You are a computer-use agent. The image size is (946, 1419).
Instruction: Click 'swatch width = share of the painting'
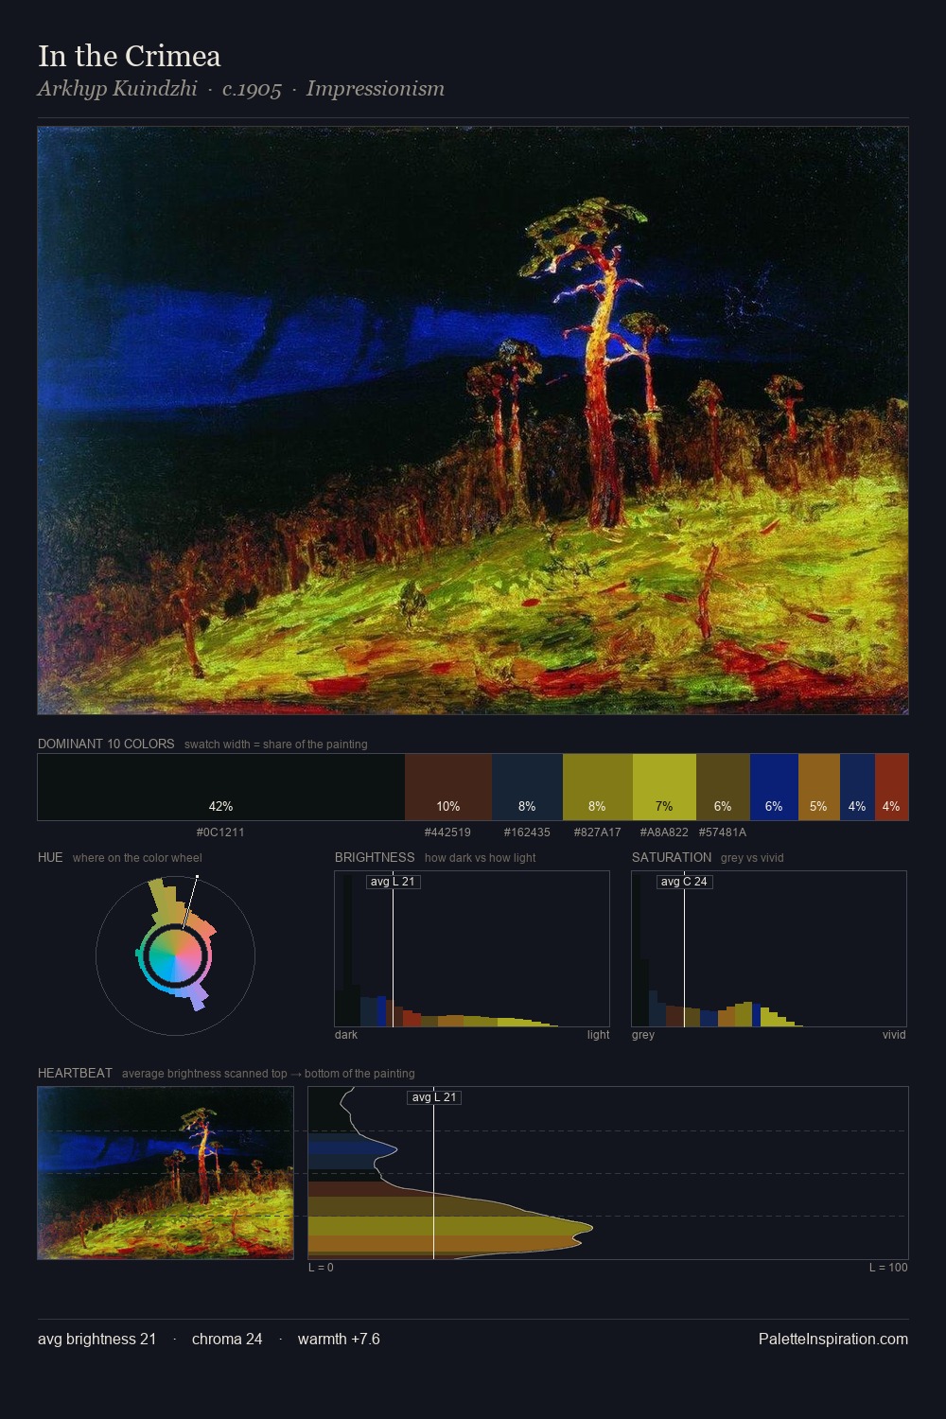pos(276,745)
